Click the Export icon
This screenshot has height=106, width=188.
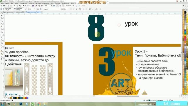pyautogui.click(x=39, y=6)
